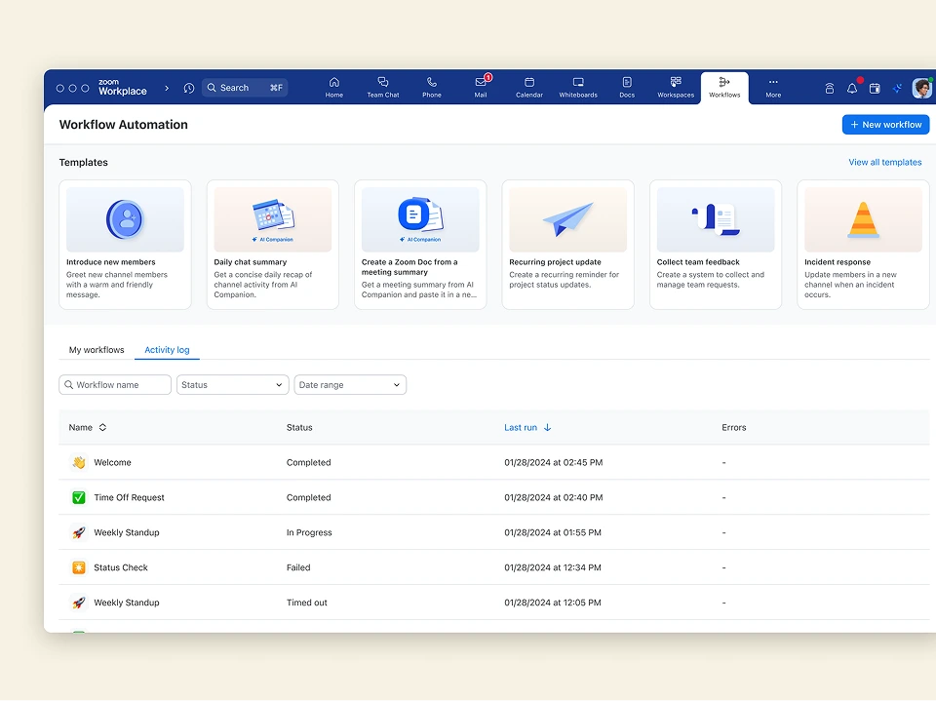Open Whiteboards from top navigation

[x=578, y=87]
